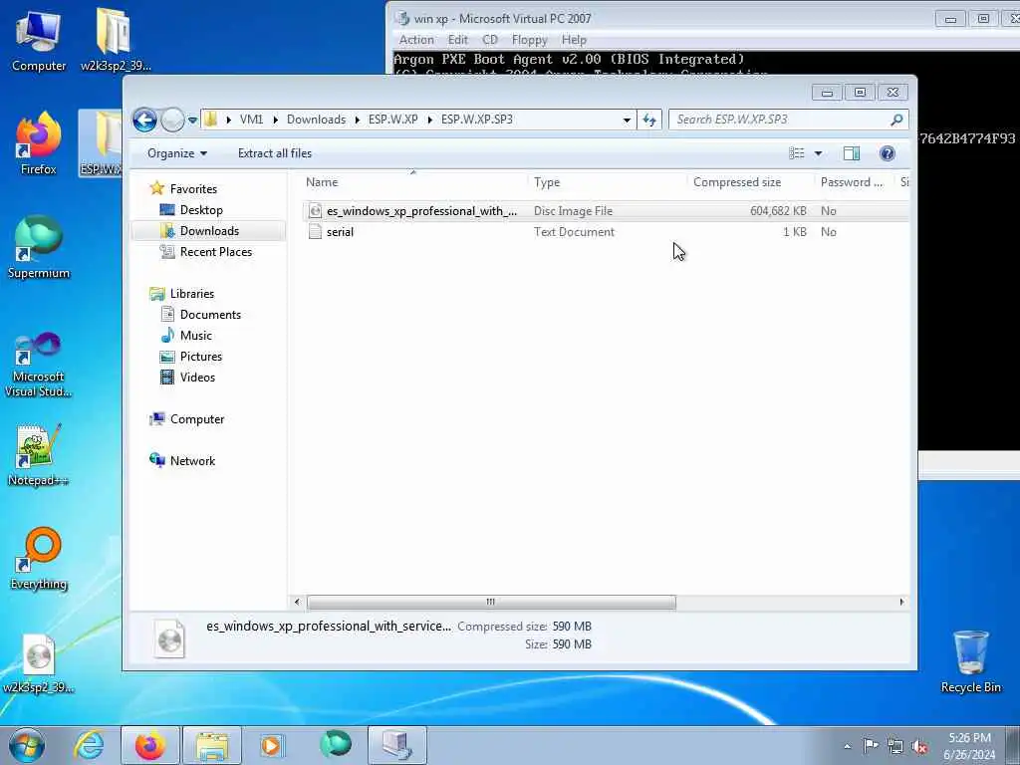Click the muted volume tray icon
The image size is (1020, 765).
click(x=919, y=746)
